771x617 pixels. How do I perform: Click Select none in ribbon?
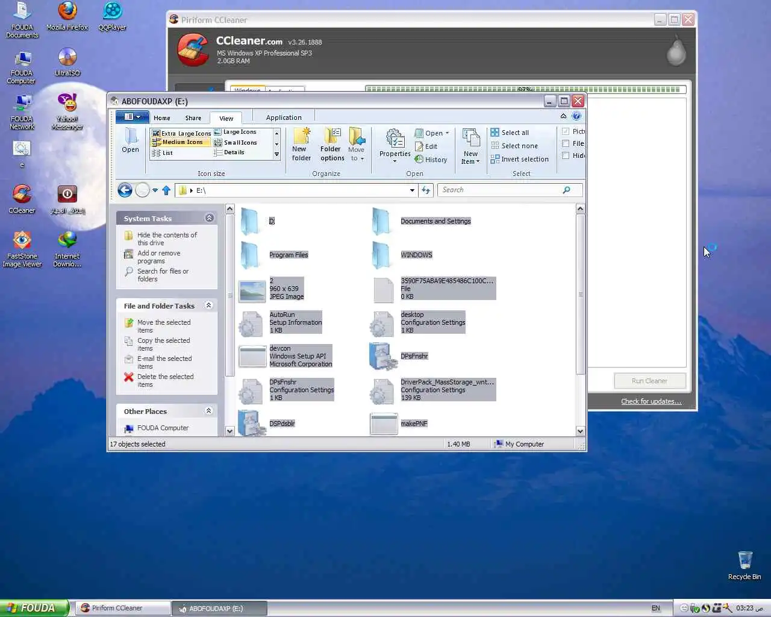[x=514, y=146]
